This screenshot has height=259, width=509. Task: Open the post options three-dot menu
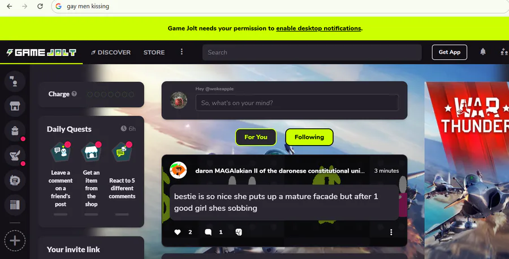[391, 232]
